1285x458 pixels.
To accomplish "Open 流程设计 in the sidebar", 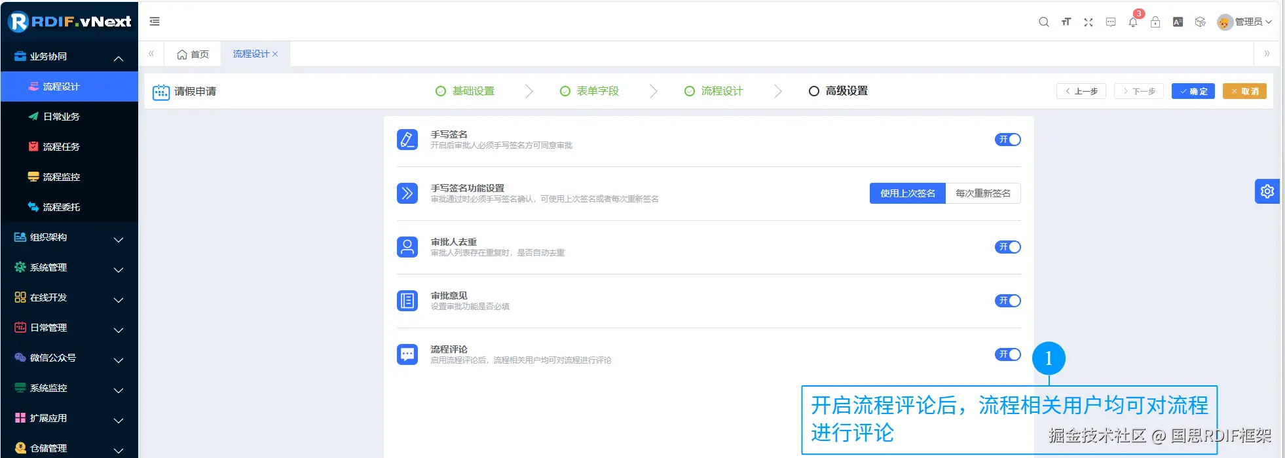I will pos(69,86).
